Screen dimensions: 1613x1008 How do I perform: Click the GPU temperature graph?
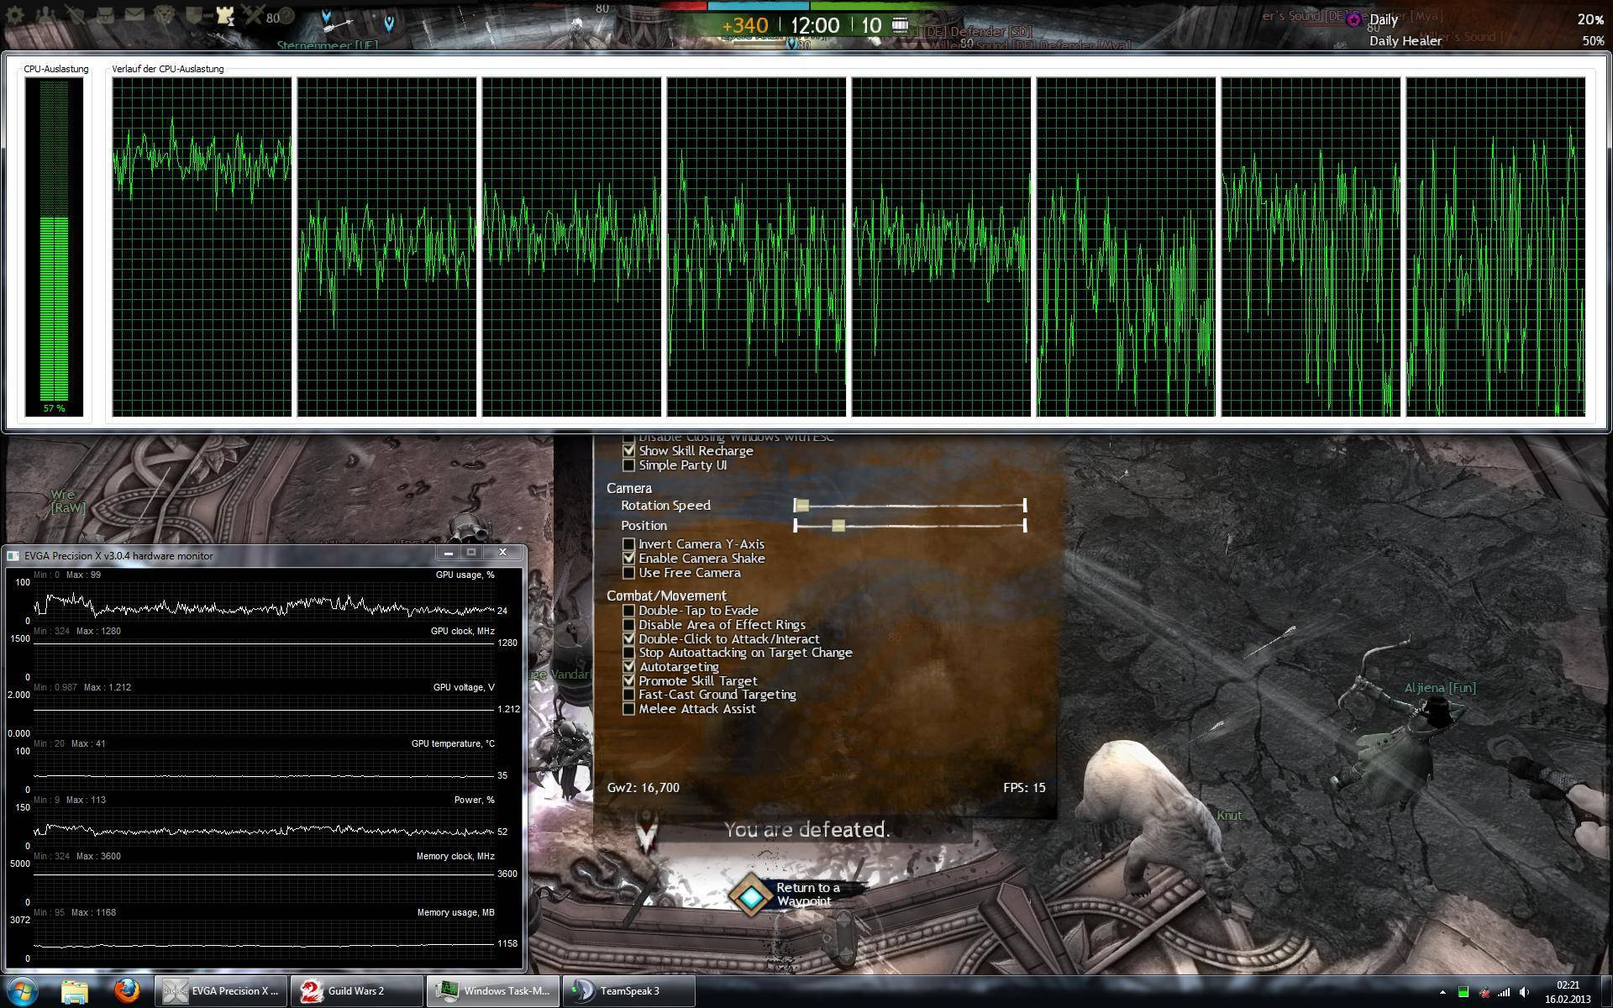pos(265,770)
